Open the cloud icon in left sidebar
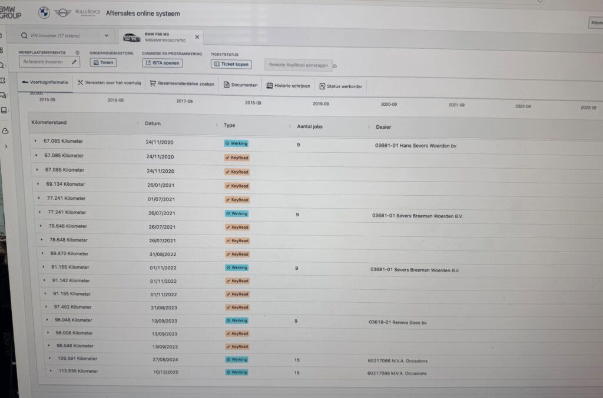This screenshot has height=398, width=603. [5, 130]
